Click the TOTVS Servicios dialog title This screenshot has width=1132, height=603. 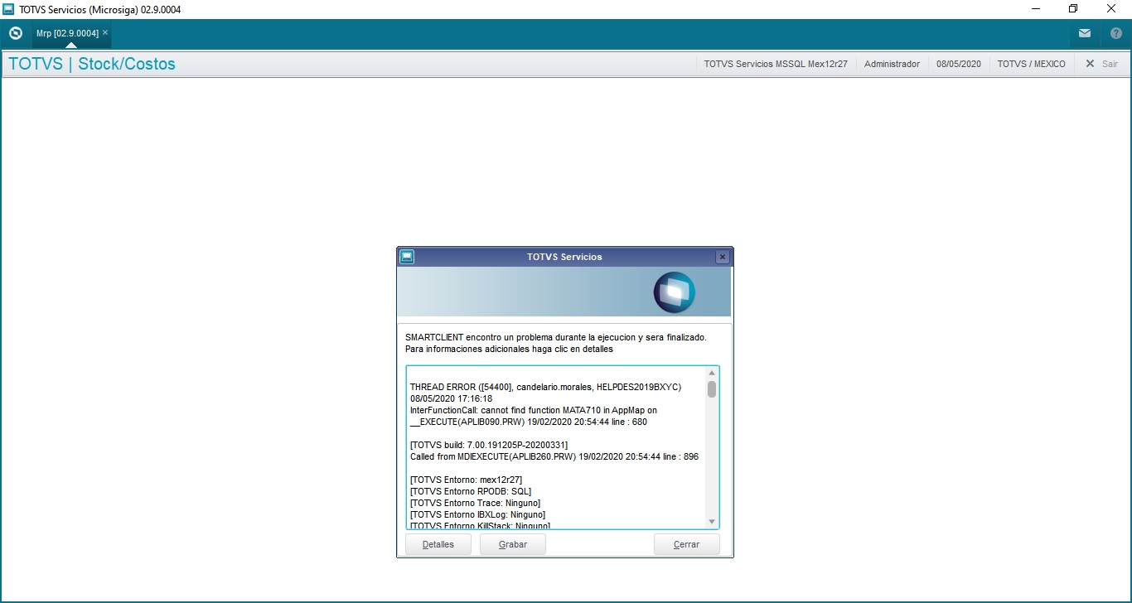[x=564, y=257]
